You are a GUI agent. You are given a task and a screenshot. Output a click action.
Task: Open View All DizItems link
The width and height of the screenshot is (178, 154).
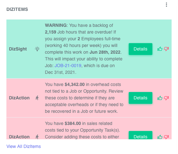[24, 146]
